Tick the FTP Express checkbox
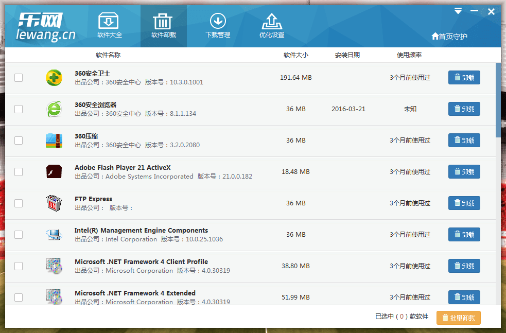This screenshot has height=333, width=506. pyautogui.click(x=19, y=203)
